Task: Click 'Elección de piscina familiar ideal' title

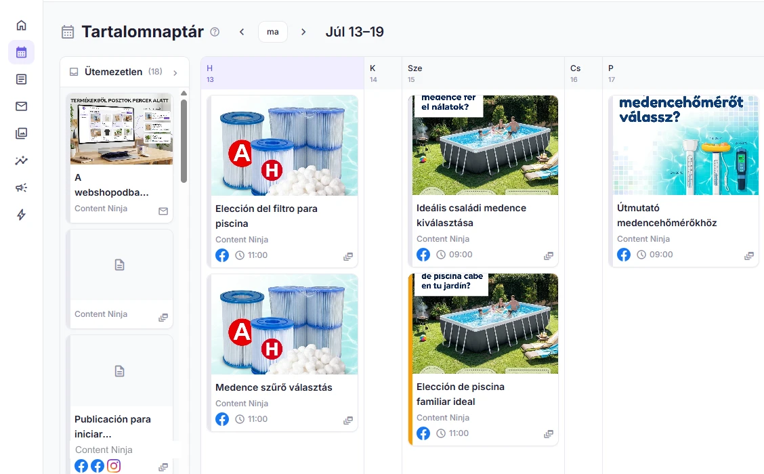Action: click(461, 394)
